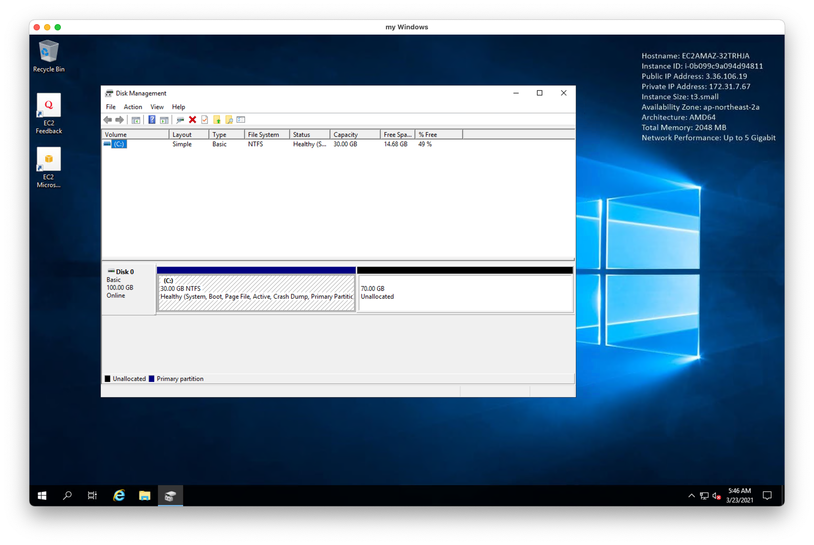Click the connect/rescan drive toolbar icon

tap(180, 120)
